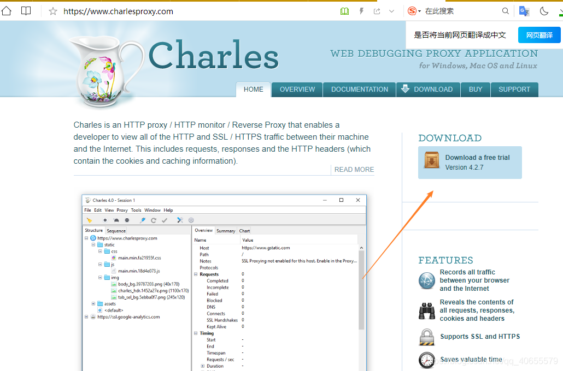Switch to the Sequence tab
This screenshot has height=371, width=563.
pos(116,231)
